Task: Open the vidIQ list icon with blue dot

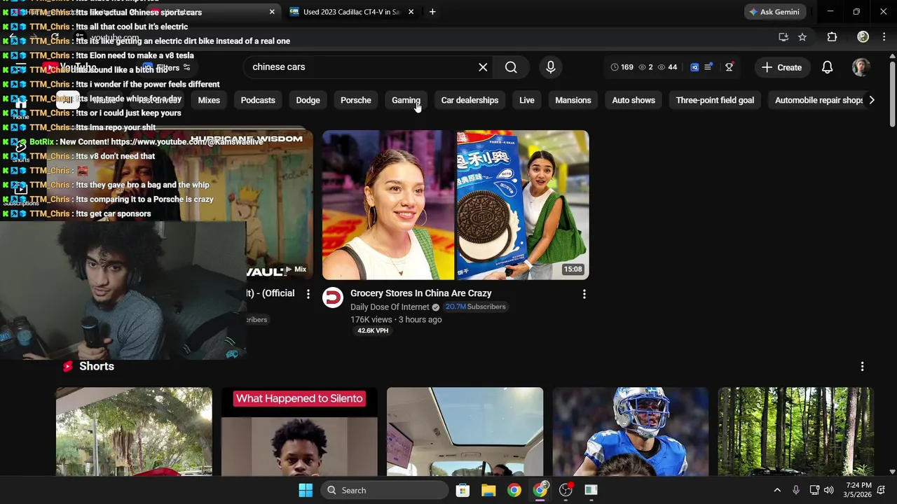Action: 708,67
